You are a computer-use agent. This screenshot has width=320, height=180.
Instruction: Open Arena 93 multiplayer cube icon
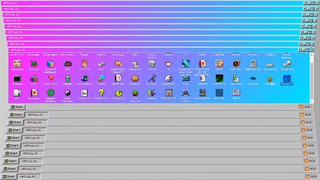50,64
